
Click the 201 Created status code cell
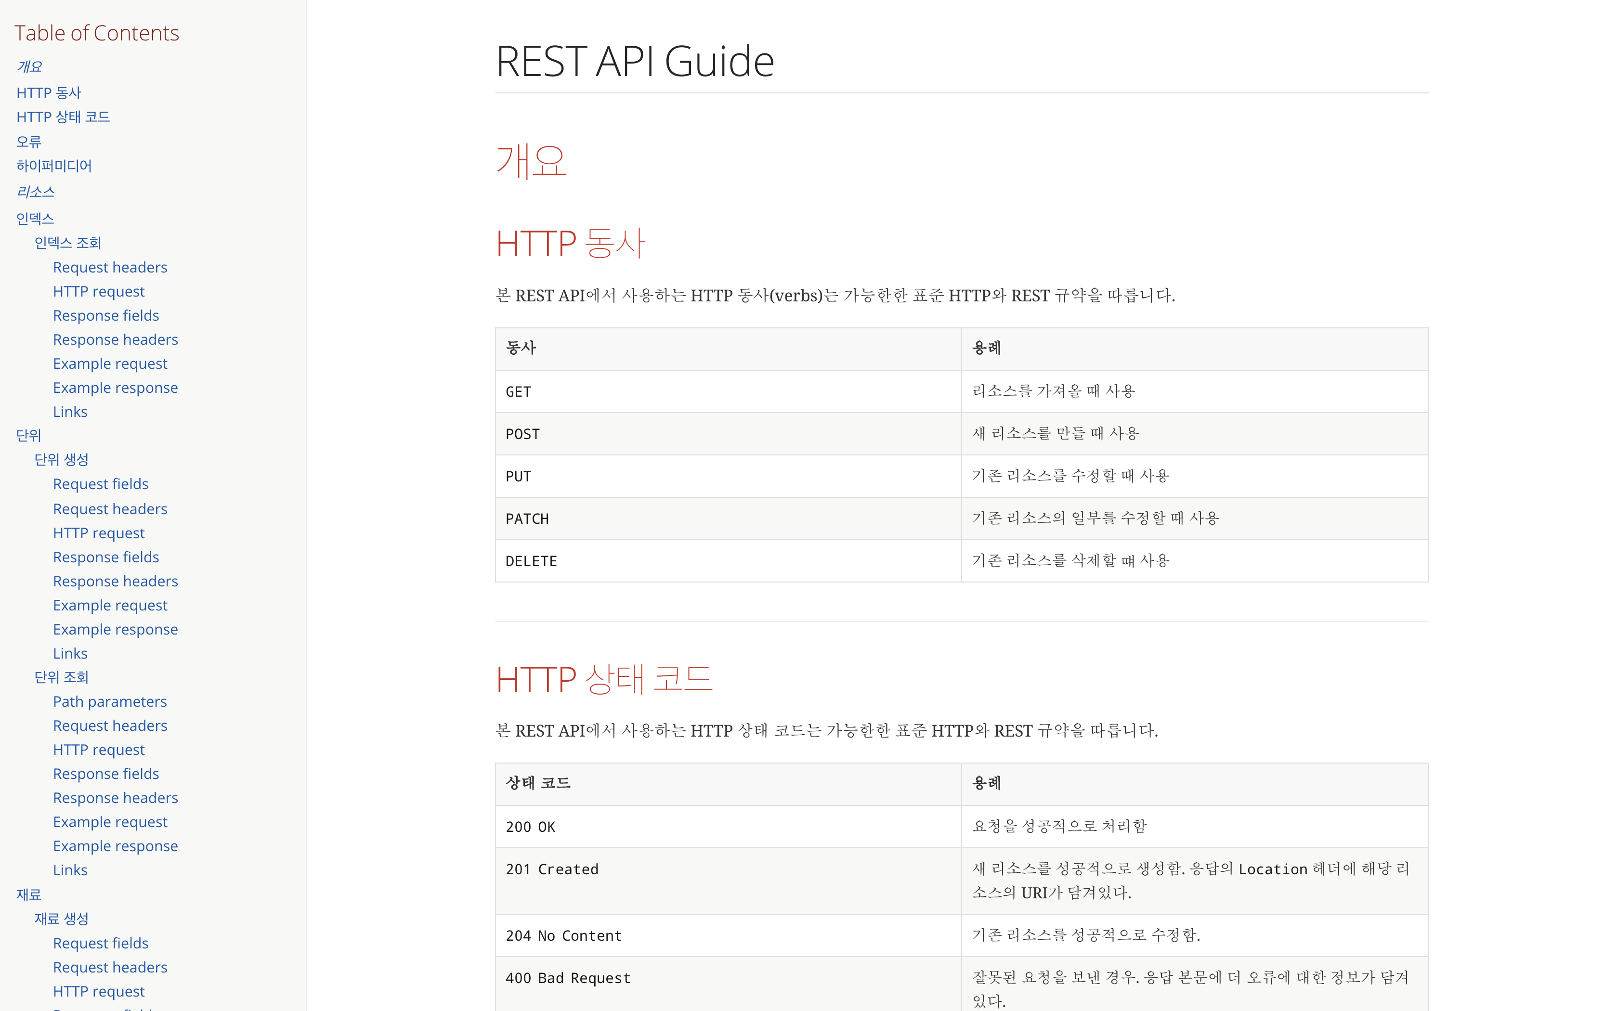point(728,881)
